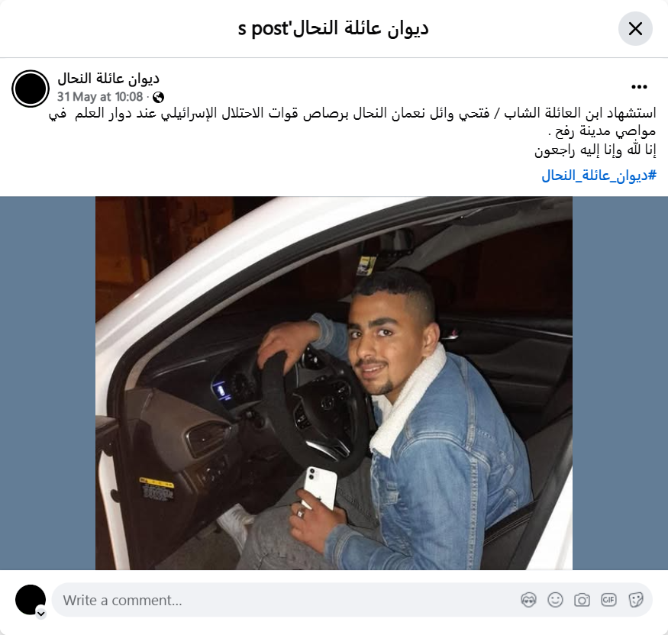668x635 pixels.
Task: Open the page profile picture beside post
Action: pos(31,89)
